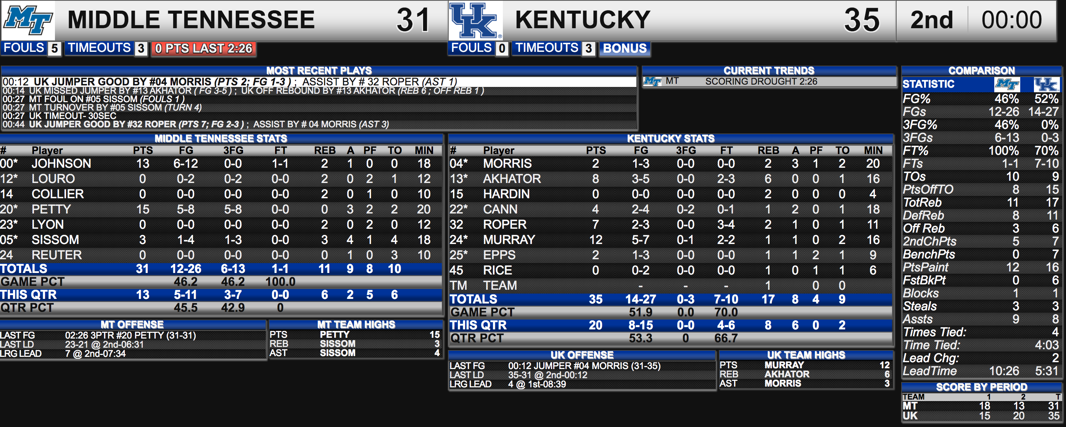This screenshot has height=427, width=1066.
Task: Select the Most Recent Plays header
Action: (319, 71)
